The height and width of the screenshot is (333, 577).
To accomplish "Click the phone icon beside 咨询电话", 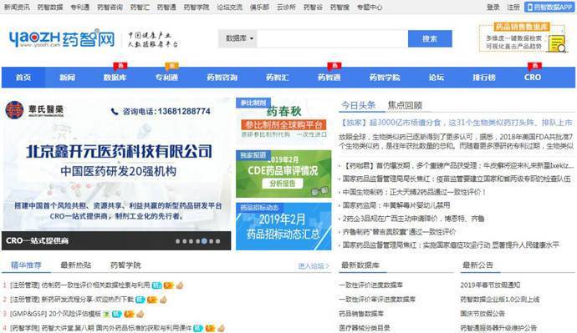I will click(x=115, y=111).
